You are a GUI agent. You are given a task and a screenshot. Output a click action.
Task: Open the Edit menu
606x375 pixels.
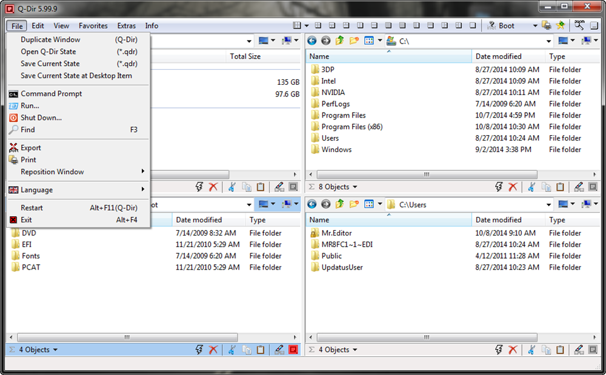(x=38, y=26)
